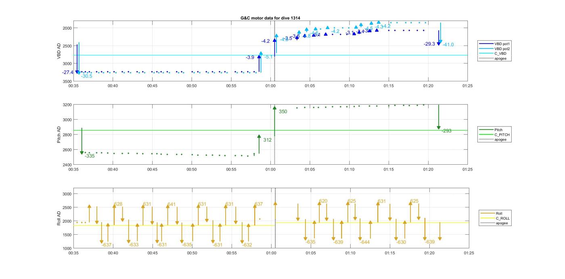Select the -644 roll data label
Viewport: 565px width, 279px height.
(x=365, y=242)
